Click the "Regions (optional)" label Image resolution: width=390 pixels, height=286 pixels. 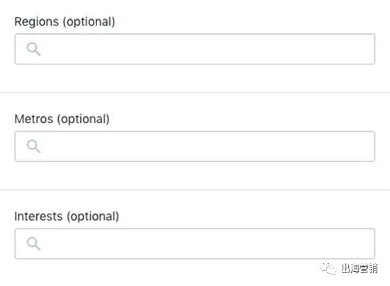click(x=65, y=22)
